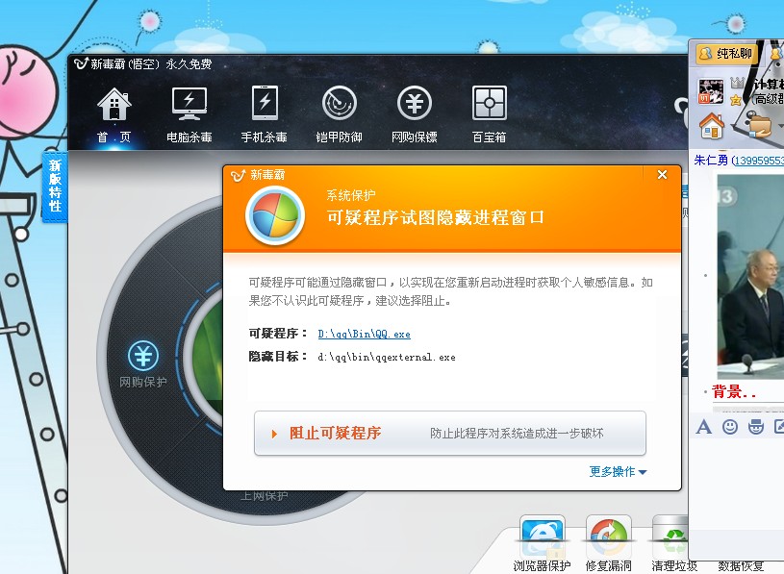
Task: Click the house icon in QQ window
Action: 712,125
